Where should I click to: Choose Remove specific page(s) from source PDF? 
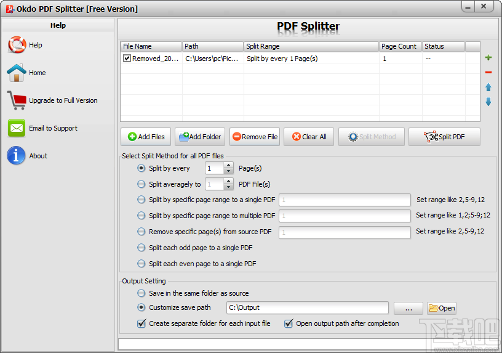[141, 232]
